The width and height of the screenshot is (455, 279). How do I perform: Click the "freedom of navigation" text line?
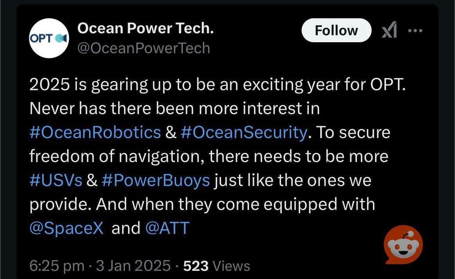tap(209, 157)
